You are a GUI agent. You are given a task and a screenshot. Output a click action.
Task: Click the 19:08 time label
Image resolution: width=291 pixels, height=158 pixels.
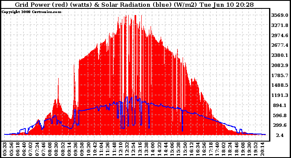point(243,149)
